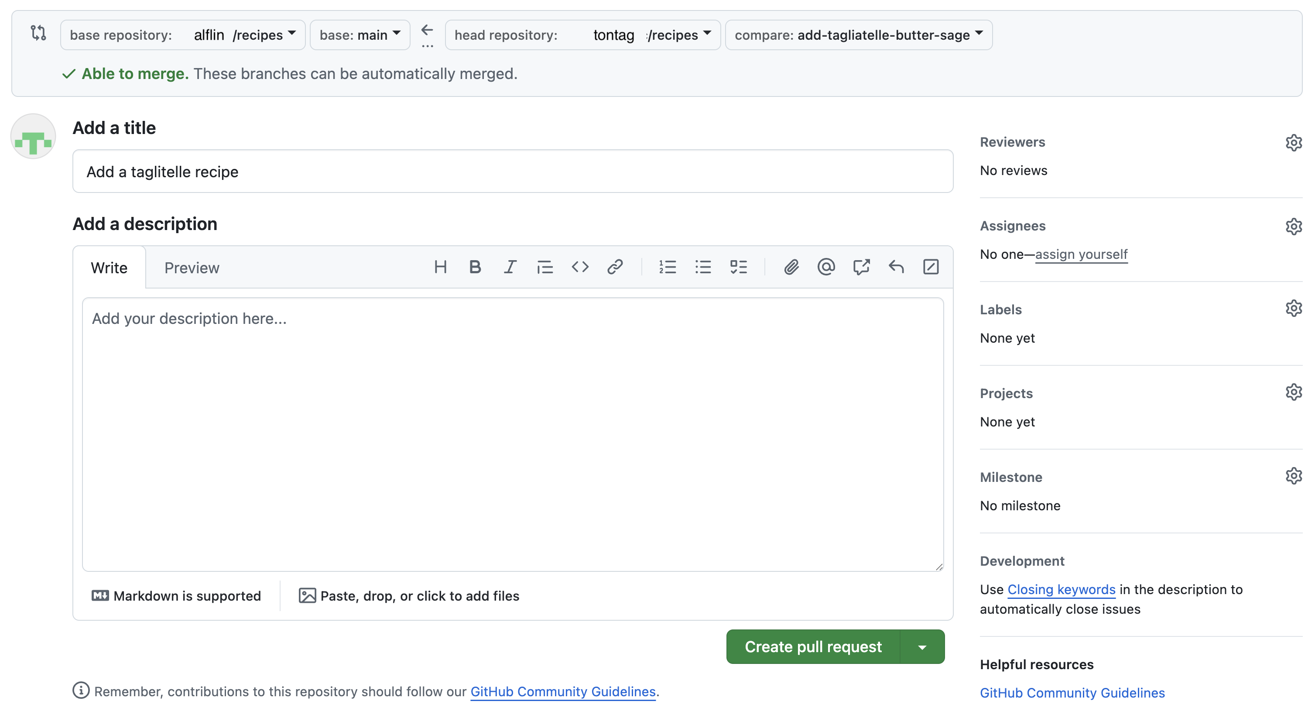Click the Reviewers heading
Screen dimensions: 1315x715
click(x=1012, y=142)
